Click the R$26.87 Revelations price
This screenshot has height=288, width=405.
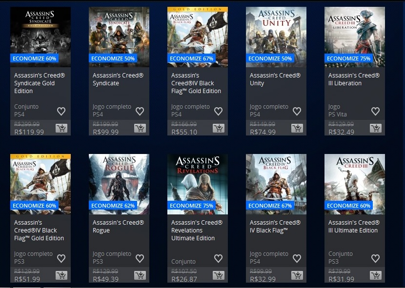coord(184,279)
